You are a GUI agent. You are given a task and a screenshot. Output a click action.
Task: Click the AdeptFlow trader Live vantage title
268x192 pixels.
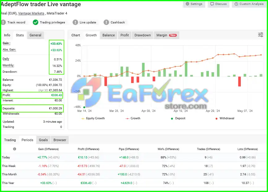[41, 4]
